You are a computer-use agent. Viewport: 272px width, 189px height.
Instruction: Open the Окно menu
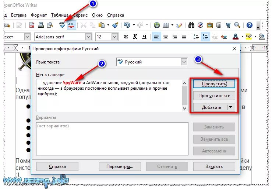pos(97,15)
